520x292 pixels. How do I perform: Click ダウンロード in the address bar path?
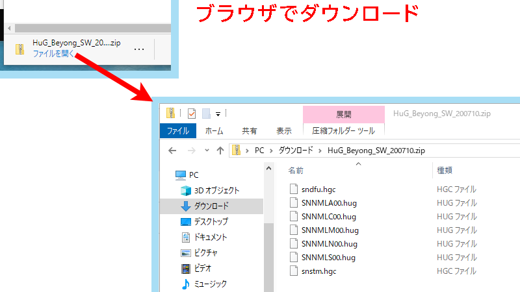(x=295, y=151)
